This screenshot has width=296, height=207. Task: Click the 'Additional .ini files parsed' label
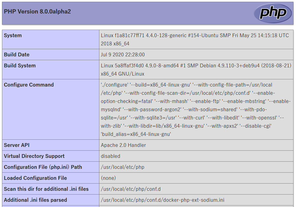(x=35, y=200)
